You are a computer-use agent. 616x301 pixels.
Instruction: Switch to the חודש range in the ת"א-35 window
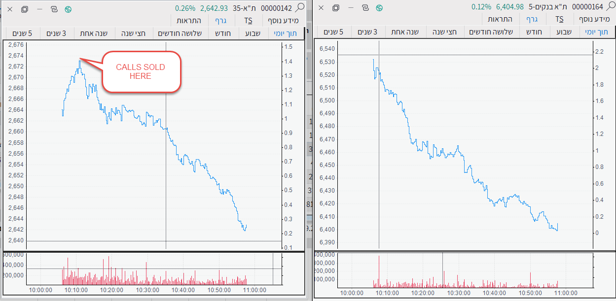click(224, 33)
